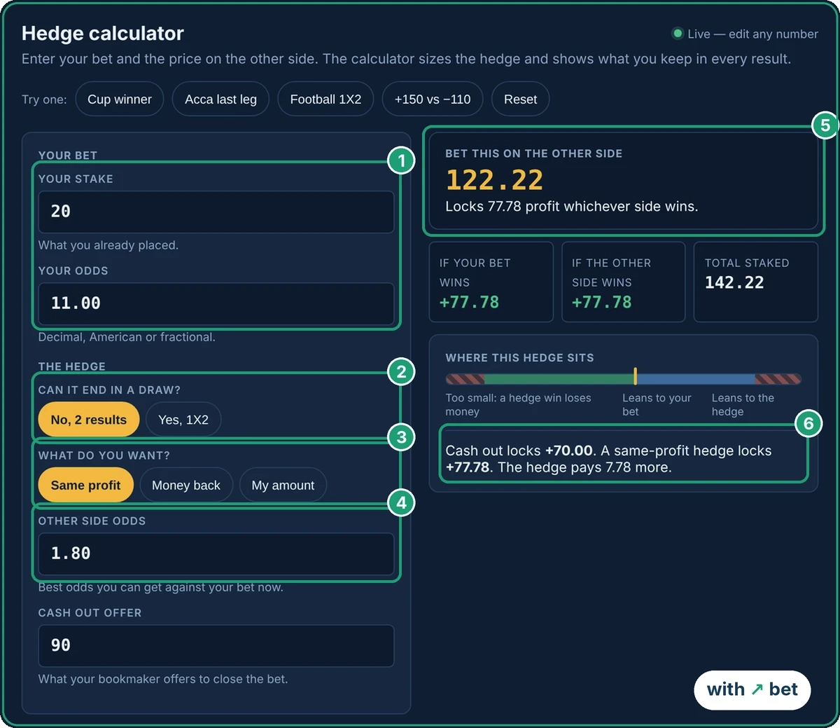Switch goal to Money back
Screen dimensions: 840x728
click(x=186, y=485)
